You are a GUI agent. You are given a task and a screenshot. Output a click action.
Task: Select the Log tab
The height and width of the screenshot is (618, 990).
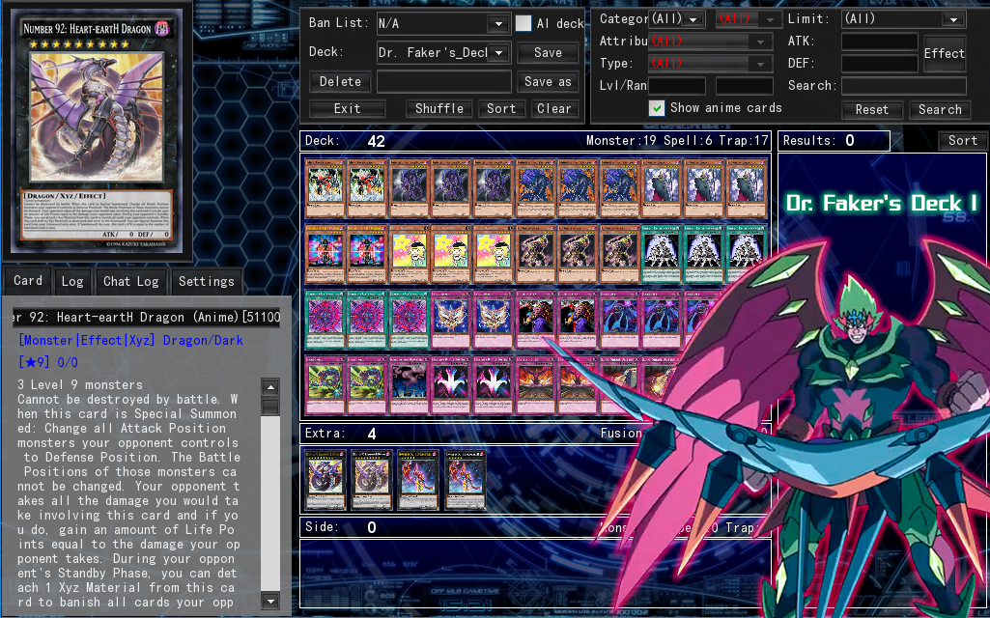tap(72, 281)
